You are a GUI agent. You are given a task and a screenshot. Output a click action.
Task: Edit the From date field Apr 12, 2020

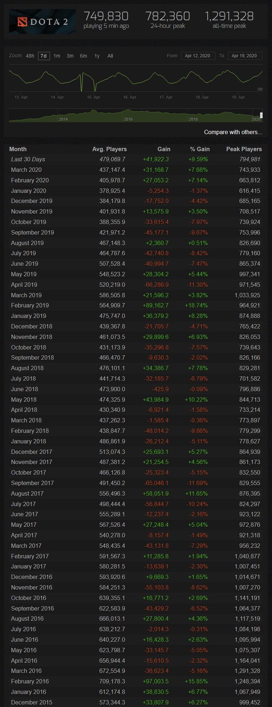coord(197,56)
